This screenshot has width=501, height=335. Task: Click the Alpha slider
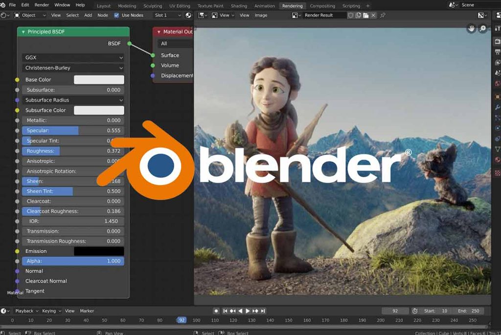(73, 261)
